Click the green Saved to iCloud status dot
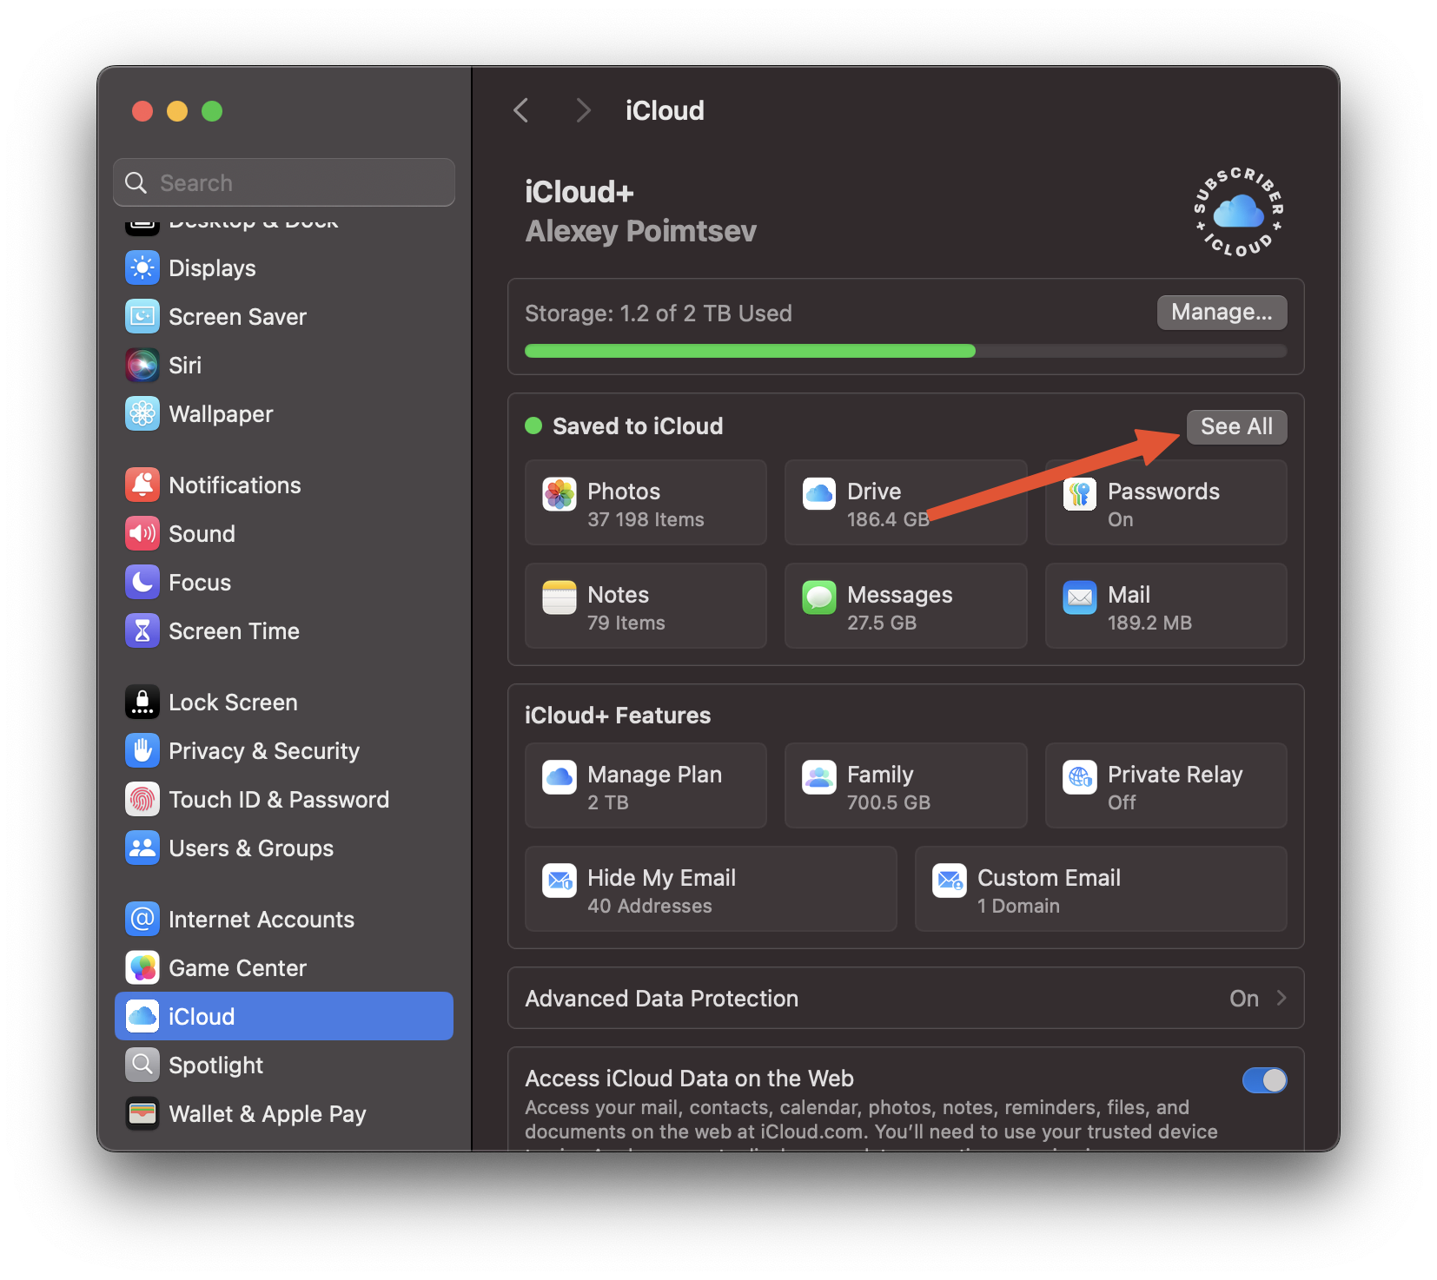 tap(533, 426)
